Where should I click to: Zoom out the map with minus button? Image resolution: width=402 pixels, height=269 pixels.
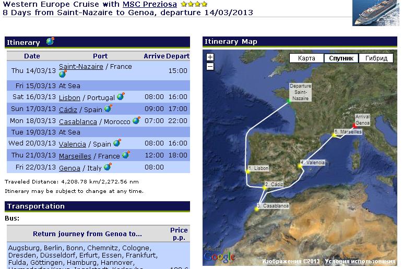coord(210,66)
